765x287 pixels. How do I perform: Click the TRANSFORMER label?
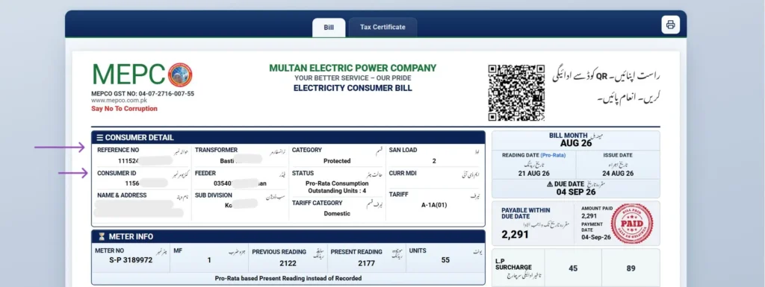point(216,151)
